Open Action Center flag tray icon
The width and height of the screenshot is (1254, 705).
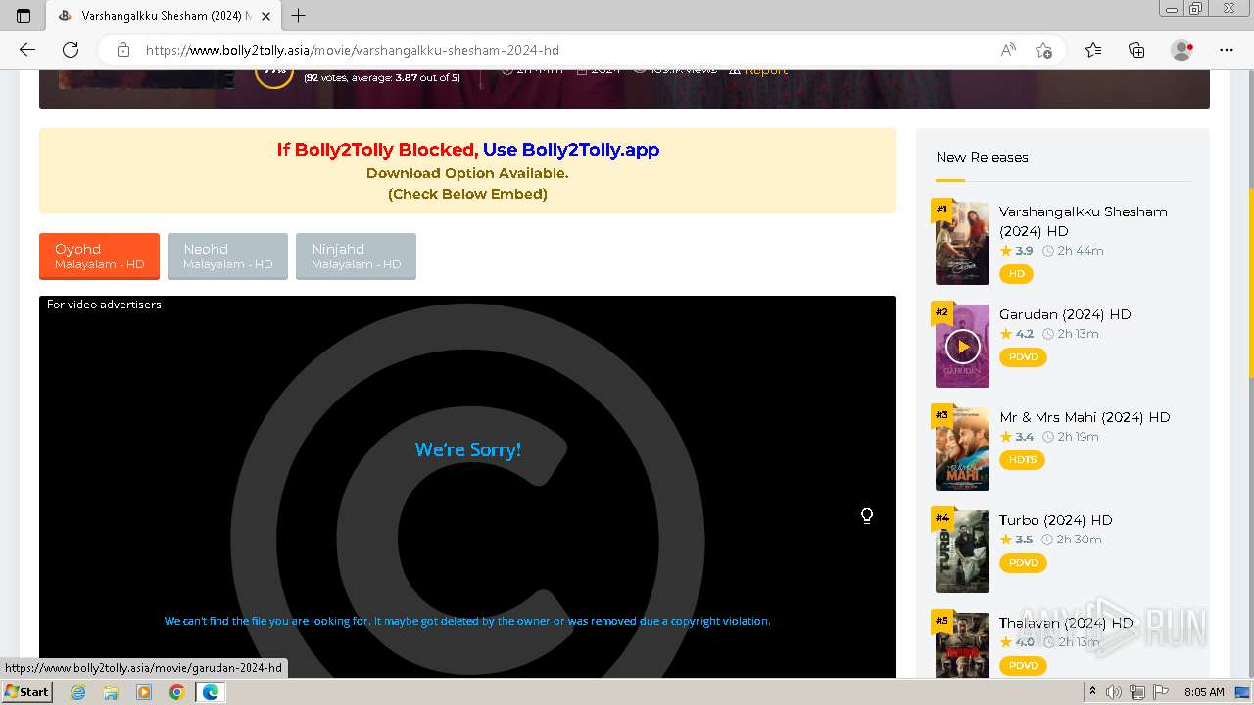pos(1160,692)
